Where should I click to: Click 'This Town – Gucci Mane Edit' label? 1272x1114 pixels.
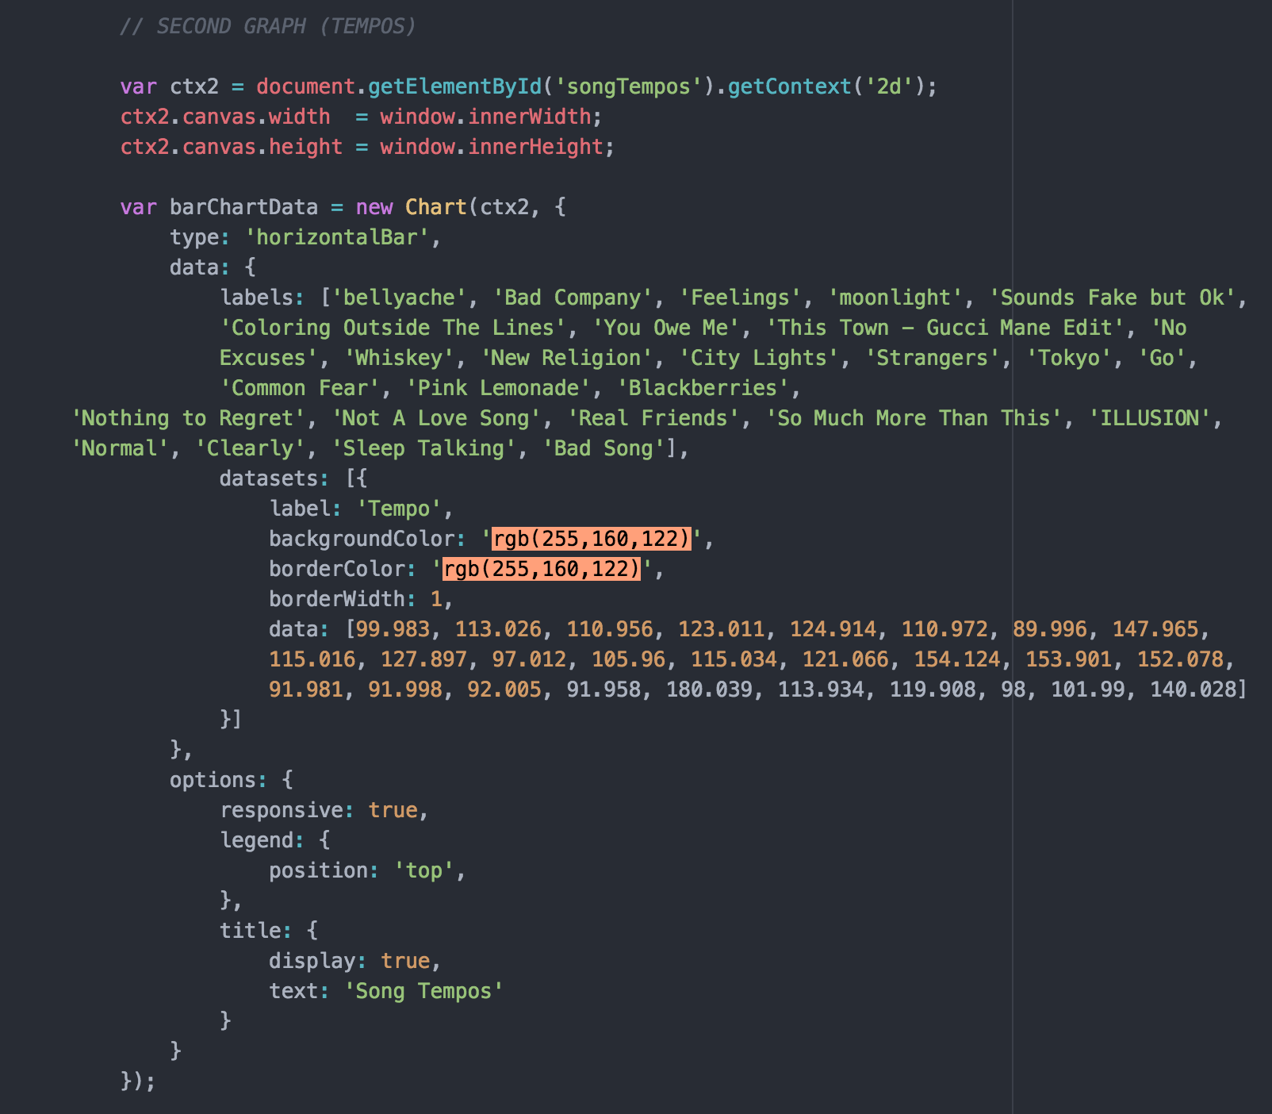pyautogui.click(x=945, y=328)
